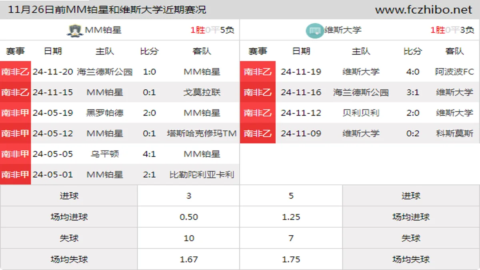Click the 失球 value 7
The width and height of the screenshot is (480, 270).
291,238
